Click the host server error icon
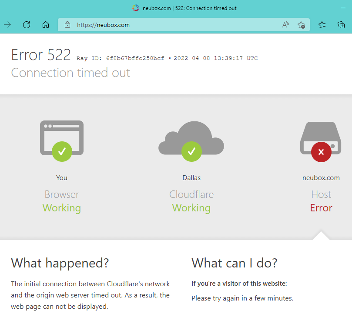352x314 pixels. [x=321, y=142]
